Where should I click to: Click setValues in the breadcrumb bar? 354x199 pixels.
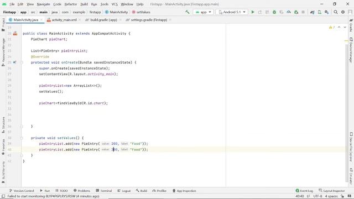141,12
